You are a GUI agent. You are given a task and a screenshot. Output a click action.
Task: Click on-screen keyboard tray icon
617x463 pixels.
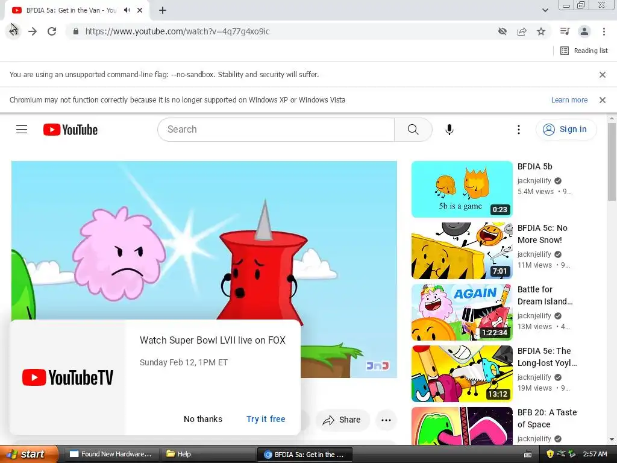point(528,455)
